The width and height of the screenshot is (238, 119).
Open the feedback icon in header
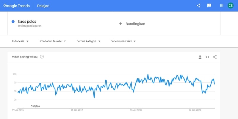209,5
